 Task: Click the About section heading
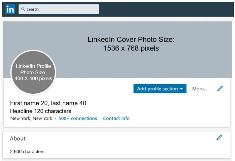[x=18, y=138]
